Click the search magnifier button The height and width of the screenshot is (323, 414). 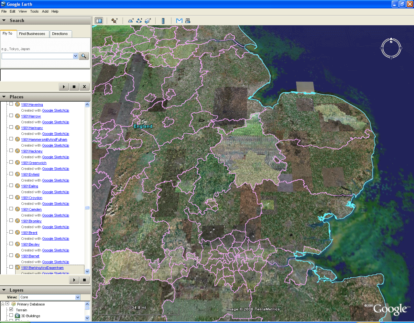click(84, 56)
